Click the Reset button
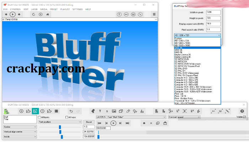 [89, 122]
